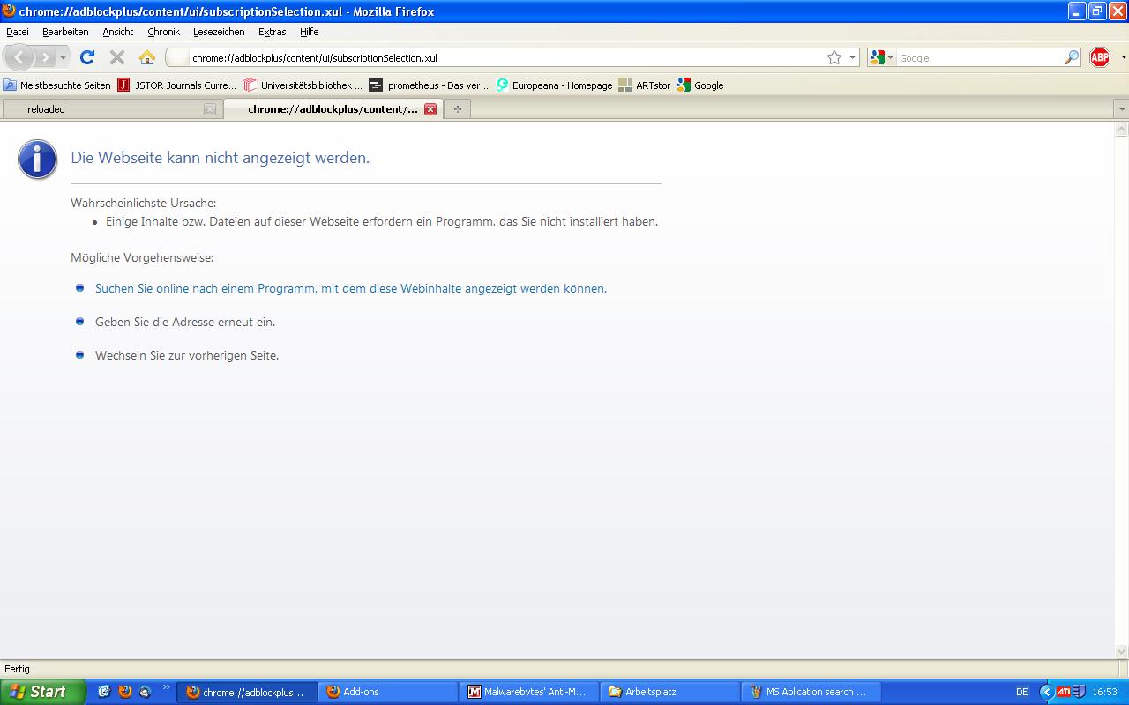Open the address bar history dropdown
This screenshot has width=1129, height=705.
tap(852, 58)
